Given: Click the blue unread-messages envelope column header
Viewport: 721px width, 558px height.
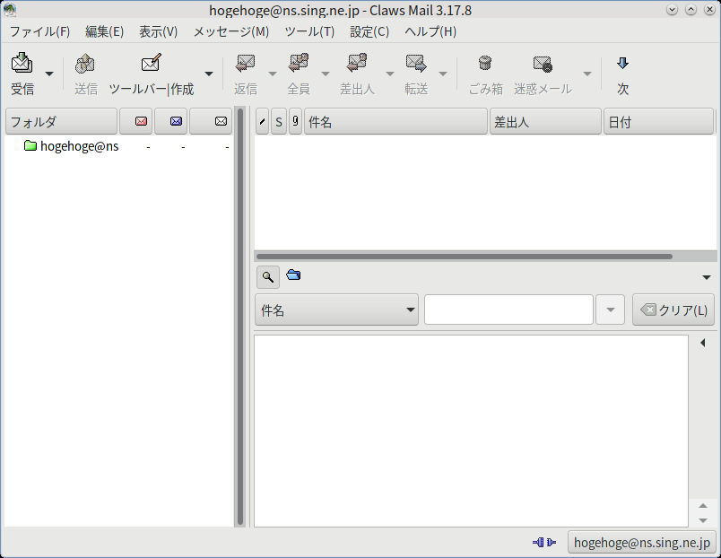Looking at the screenshot, I should point(171,121).
